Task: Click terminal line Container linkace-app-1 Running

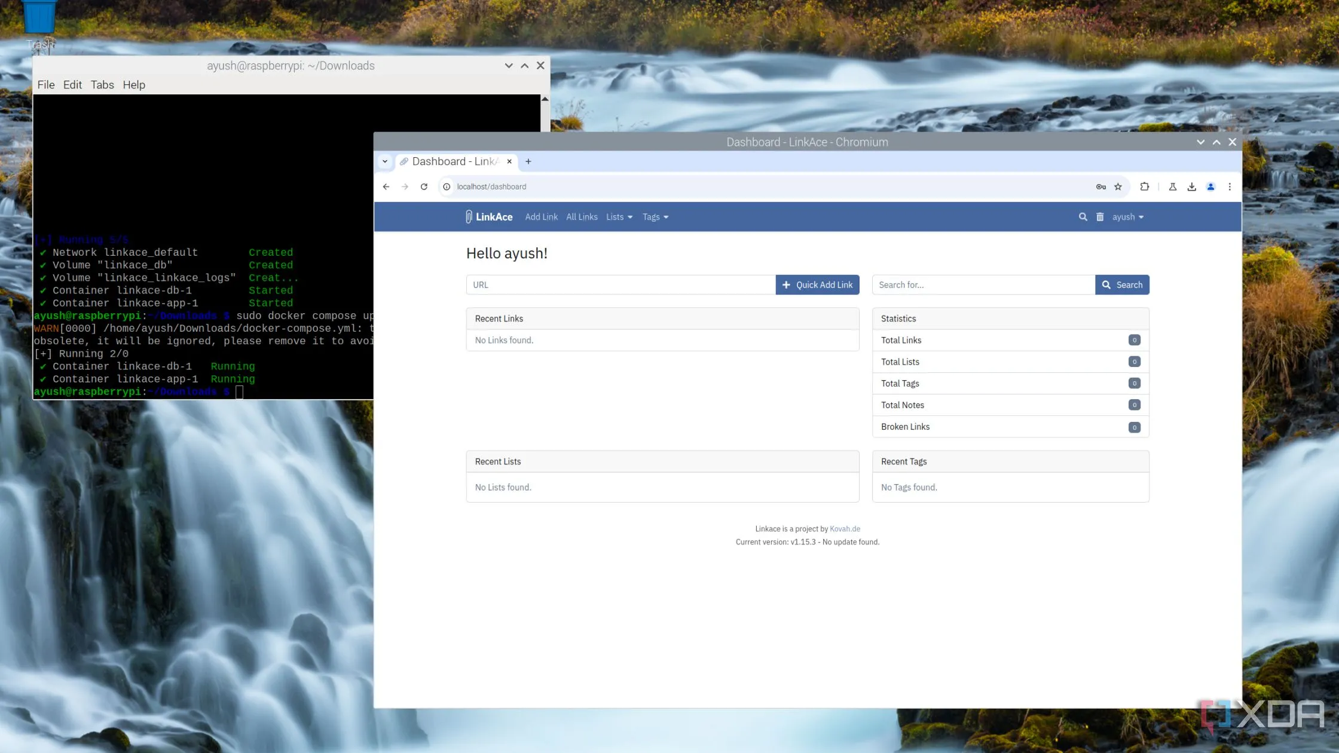Action: pos(148,379)
